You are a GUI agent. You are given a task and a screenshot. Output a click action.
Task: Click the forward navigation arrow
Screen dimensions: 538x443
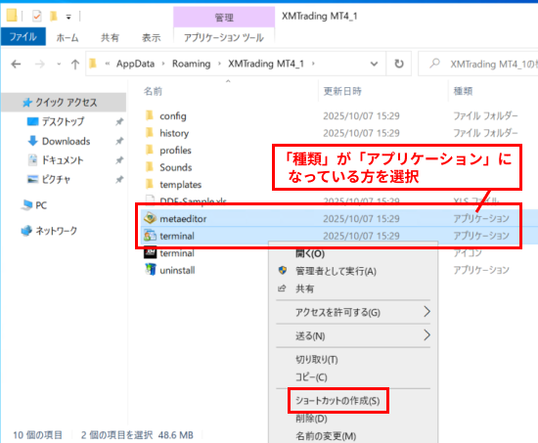coord(40,65)
